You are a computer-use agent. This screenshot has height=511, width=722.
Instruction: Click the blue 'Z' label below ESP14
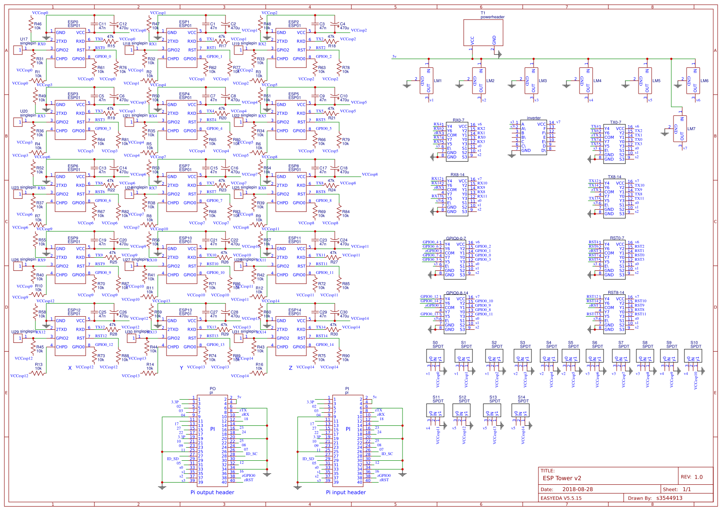(290, 368)
